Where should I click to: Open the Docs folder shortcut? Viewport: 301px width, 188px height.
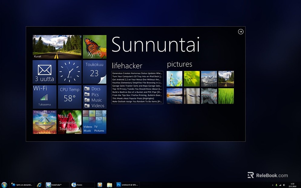(x=94, y=89)
